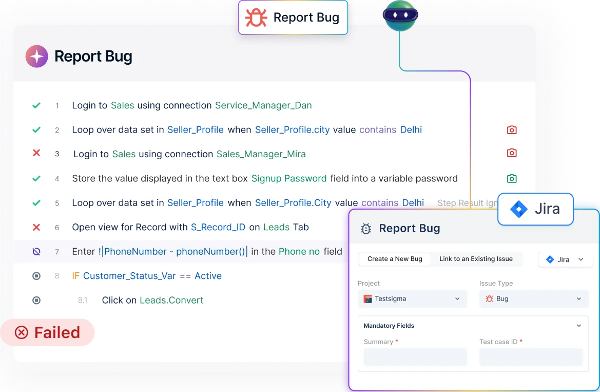The height and width of the screenshot is (392, 600).
Task: Click the green check status of step 5
Action: pos(36,203)
